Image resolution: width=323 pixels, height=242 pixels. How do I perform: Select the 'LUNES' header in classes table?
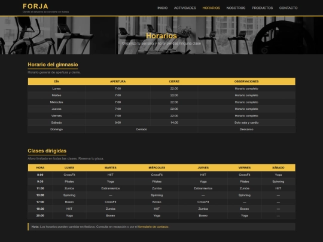[69, 168]
